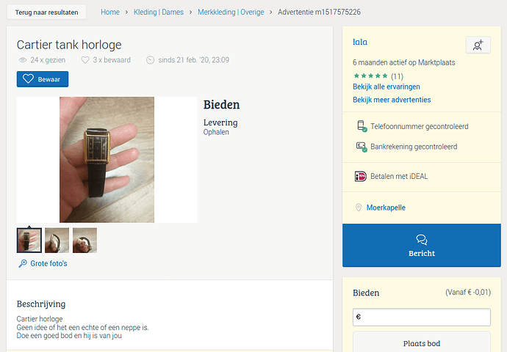Image resolution: width=507 pixels, height=352 pixels.
Task: Open the Kleding | Dames breadcrumb
Action: (159, 12)
